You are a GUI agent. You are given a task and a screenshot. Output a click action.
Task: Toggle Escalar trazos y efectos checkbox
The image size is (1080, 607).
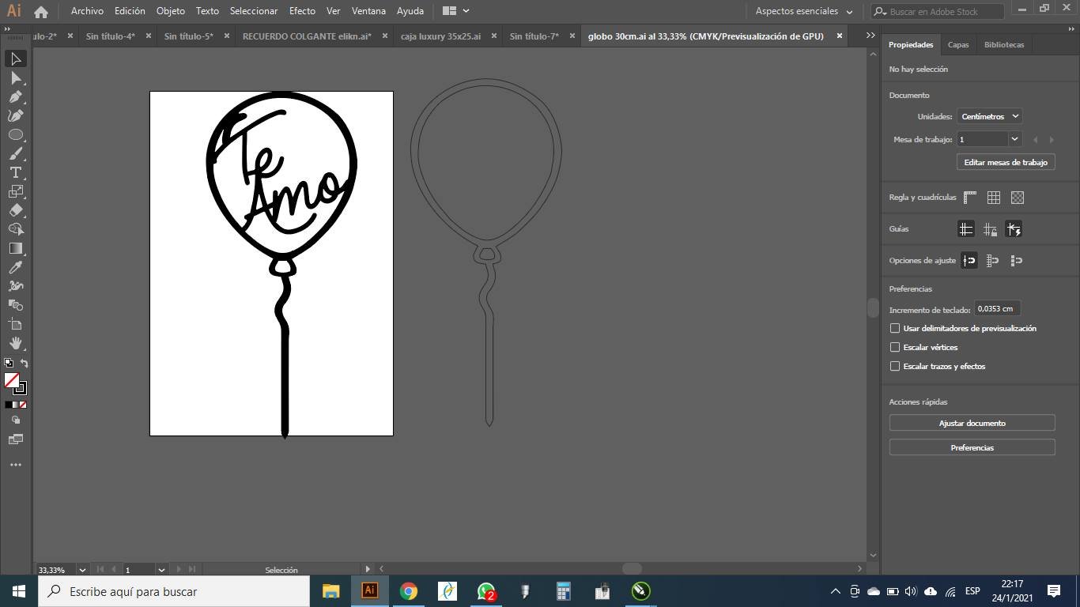[895, 366]
